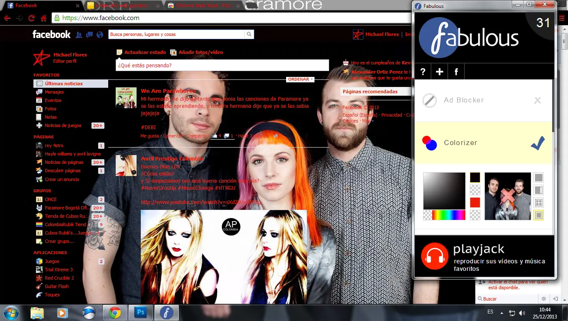The height and width of the screenshot is (321, 568).
Task: Click the chat sidebar collapse arrow icon
Action: 555,299
